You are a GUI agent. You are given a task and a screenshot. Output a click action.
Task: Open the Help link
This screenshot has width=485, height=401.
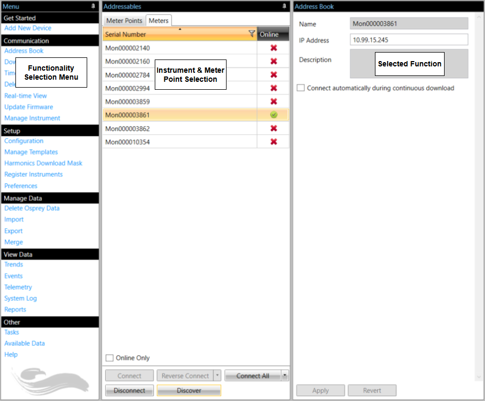pos(11,354)
